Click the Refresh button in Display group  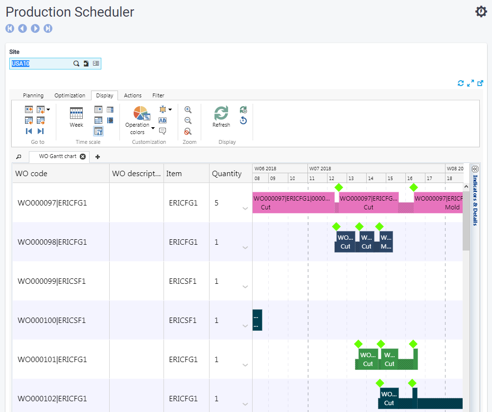click(x=221, y=116)
